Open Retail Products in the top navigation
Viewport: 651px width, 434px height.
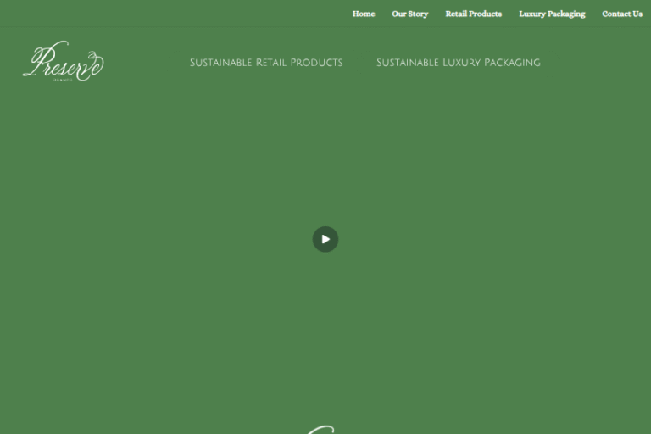[x=473, y=14]
